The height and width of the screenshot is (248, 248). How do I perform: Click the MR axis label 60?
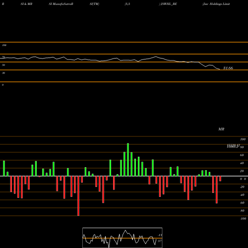(x=242, y=155)
